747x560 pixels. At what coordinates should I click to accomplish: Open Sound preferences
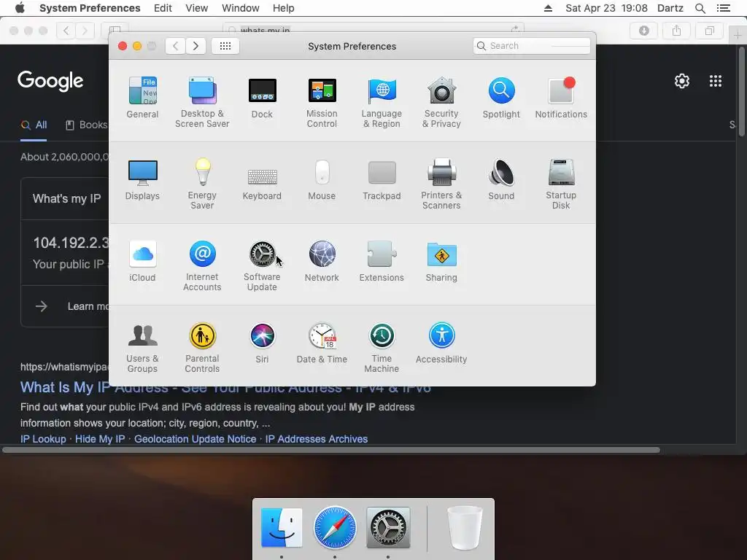click(x=501, y=179)
